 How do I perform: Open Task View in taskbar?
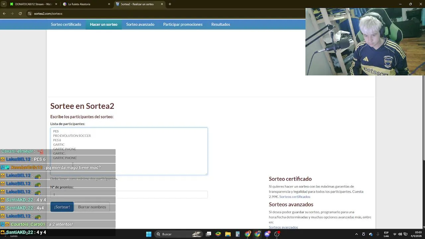pyautogui.click(x=209, y=234)
